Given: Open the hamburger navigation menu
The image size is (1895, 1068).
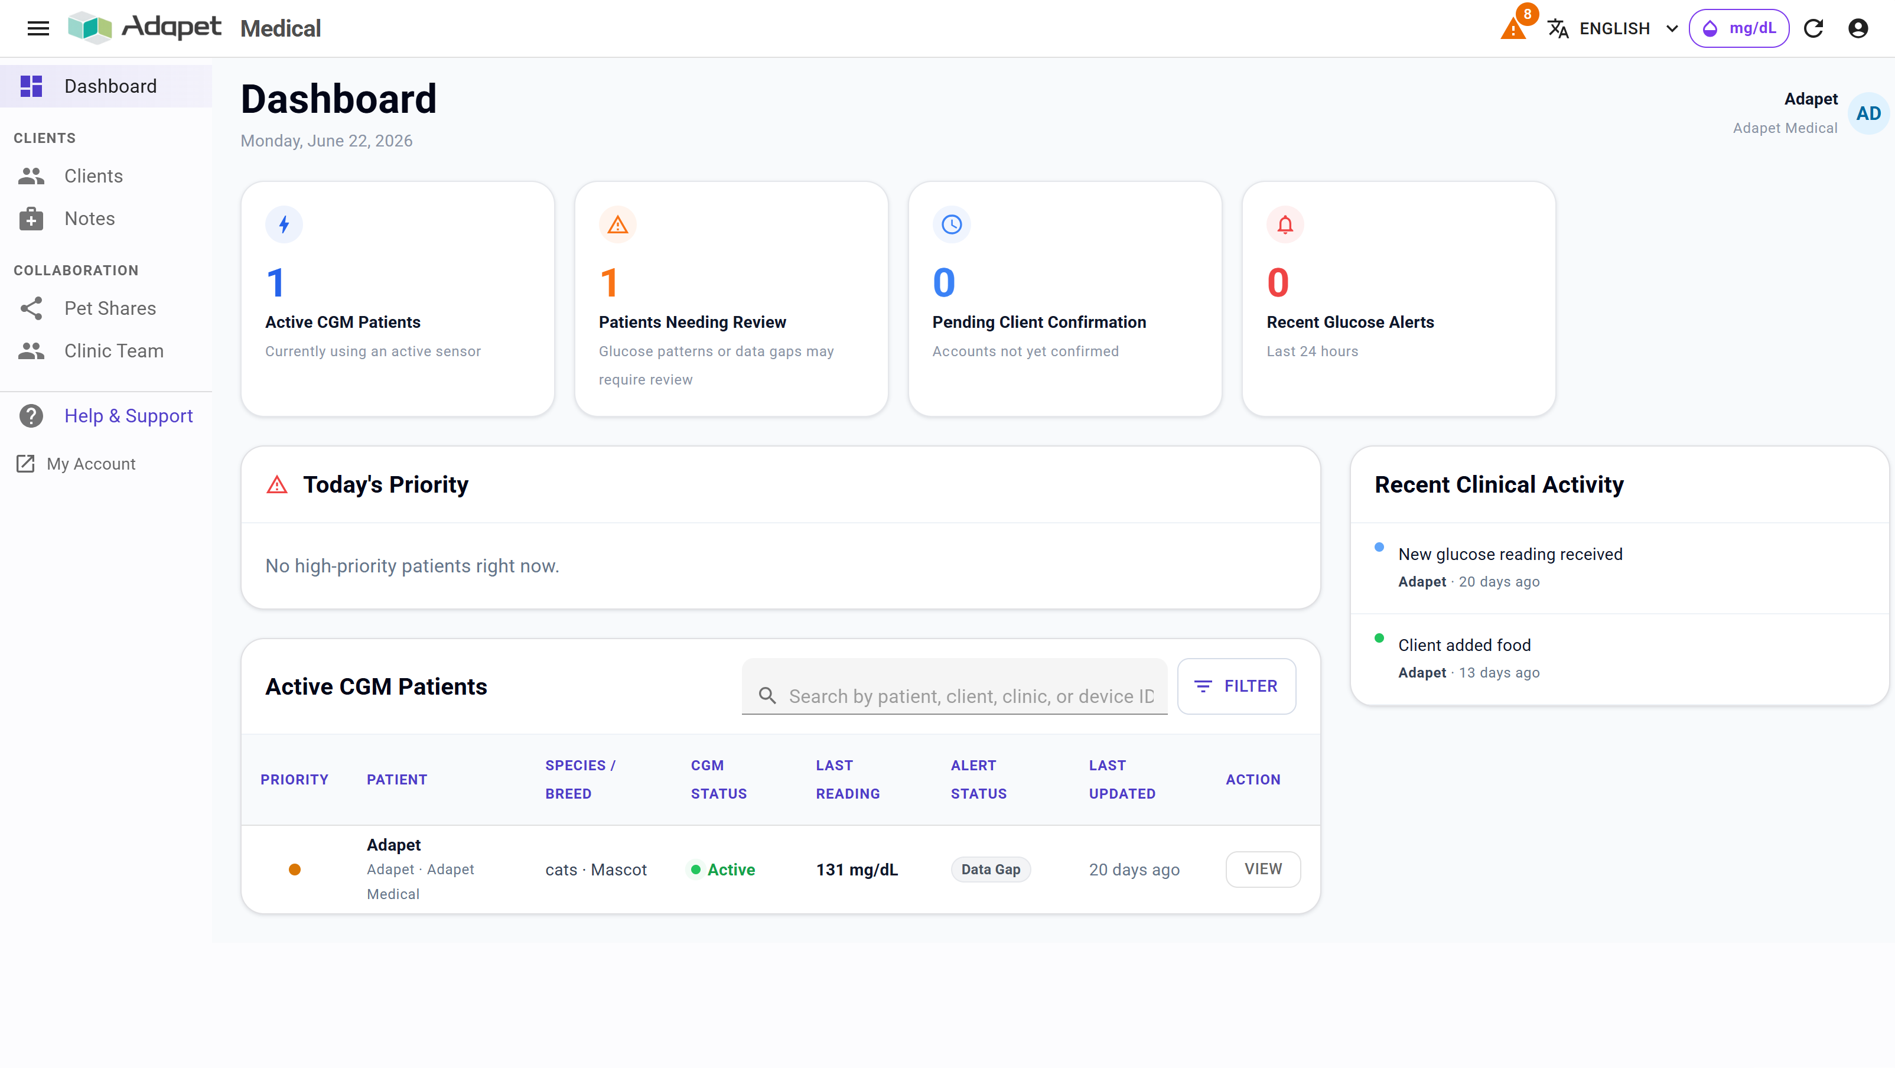Looking at the screenshot, I should [x=38, y=28].
